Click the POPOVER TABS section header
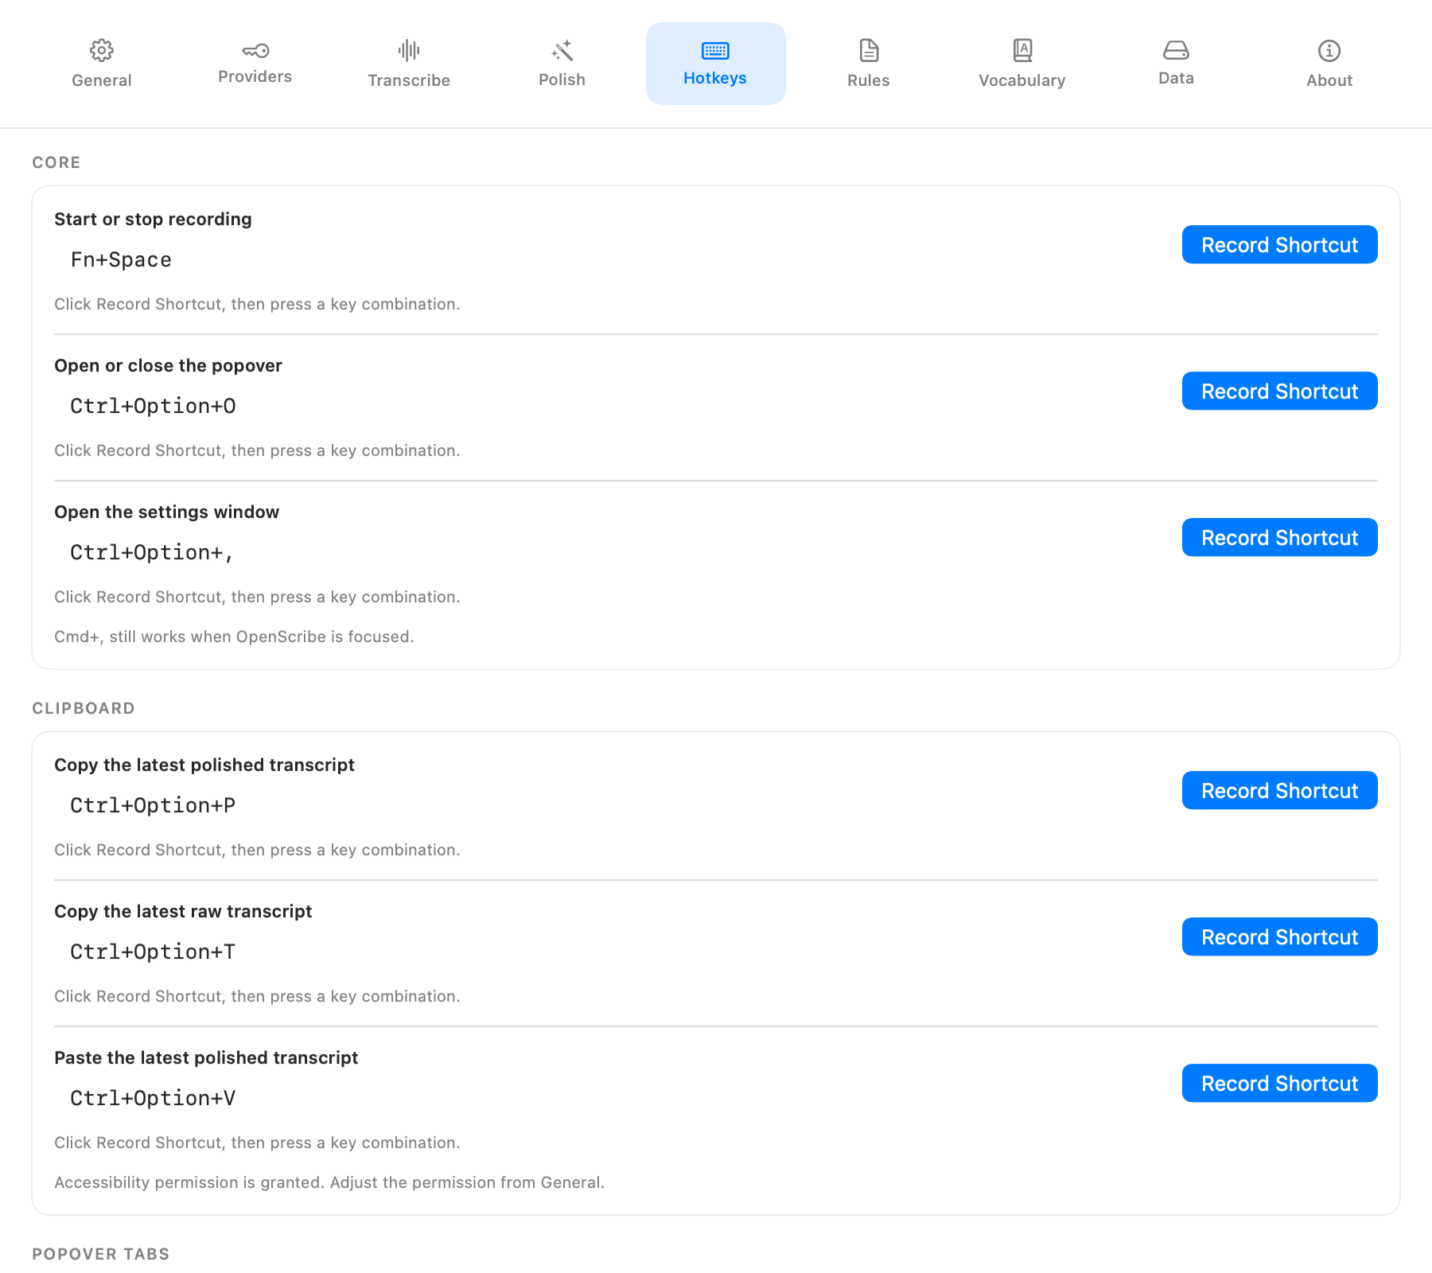Viewport: 1432px width, 1273px height. tap(101, 1254)
